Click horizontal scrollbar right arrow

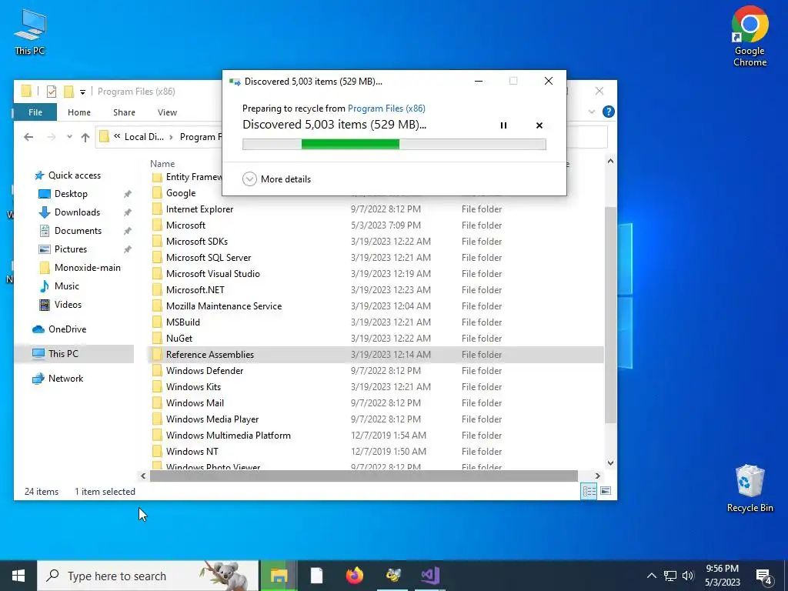[x=597, y=476]
